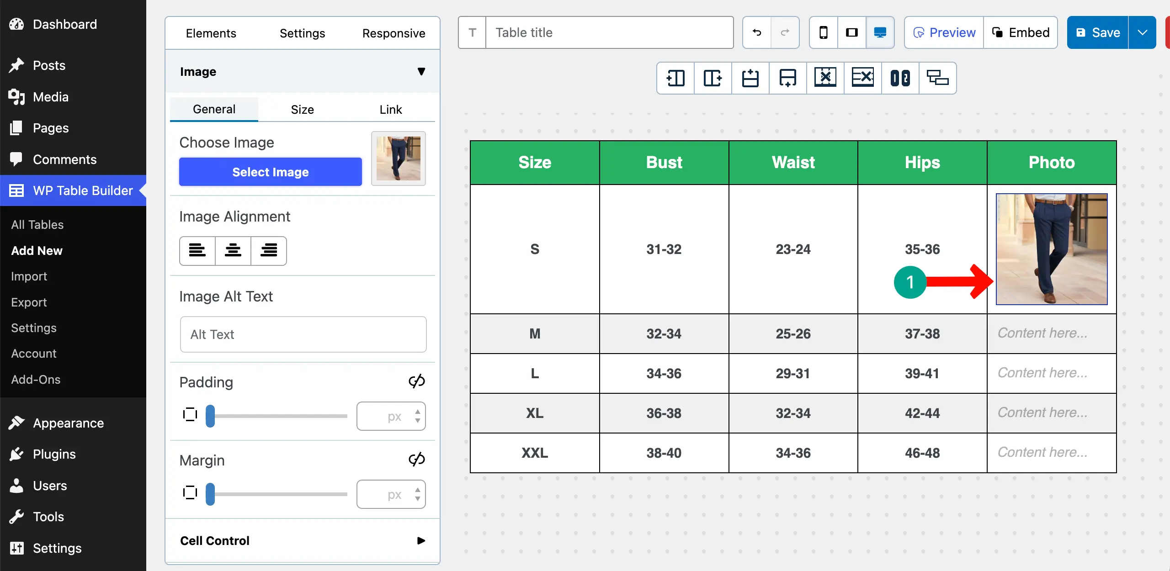This screenshot has height=571, width=1170.
Task: Click the Preview button
Action: (x=944, y=32)
